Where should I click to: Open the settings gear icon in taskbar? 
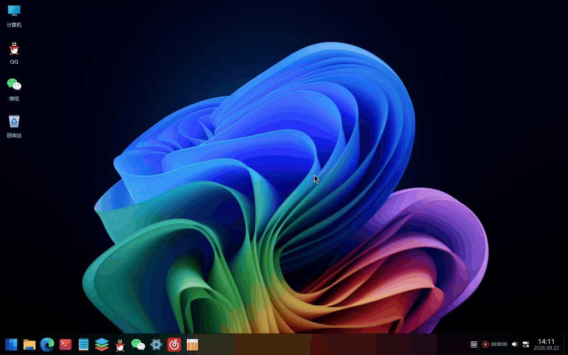pyautogui.click(x=156, y=344)
